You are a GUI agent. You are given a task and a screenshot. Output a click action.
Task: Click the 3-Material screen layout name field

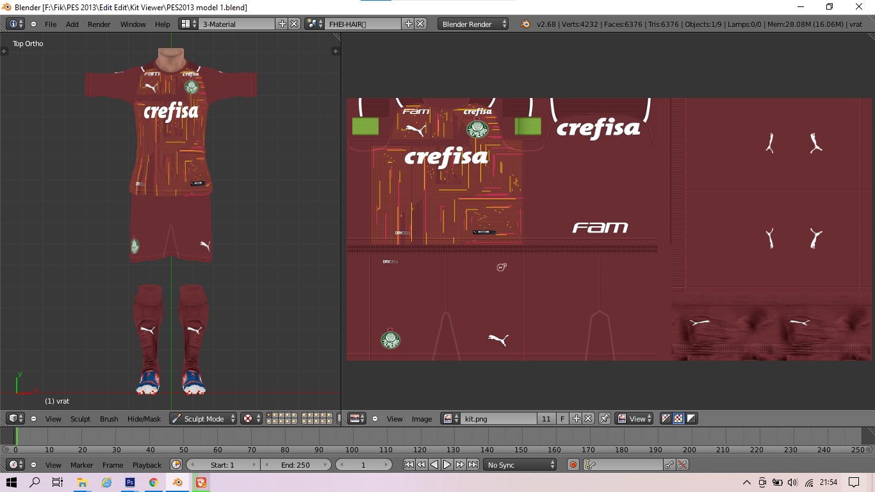pyautogui.click(x=237, y=24)
